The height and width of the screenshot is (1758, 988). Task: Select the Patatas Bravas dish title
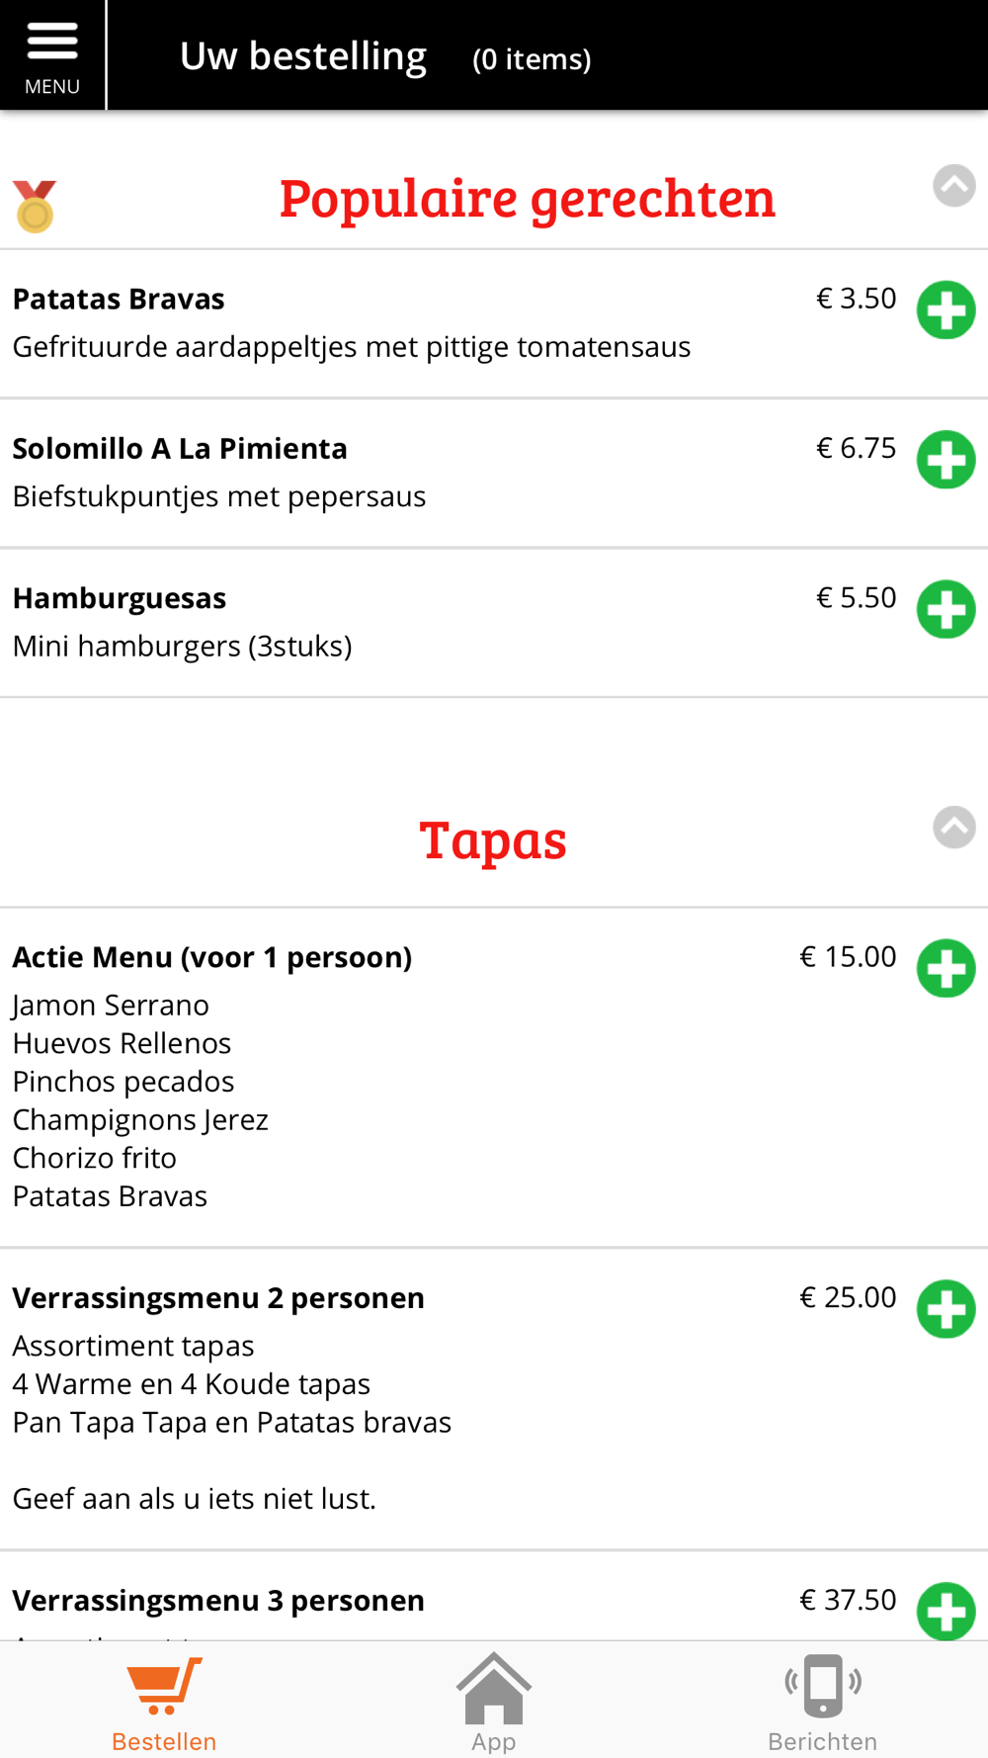119,299
